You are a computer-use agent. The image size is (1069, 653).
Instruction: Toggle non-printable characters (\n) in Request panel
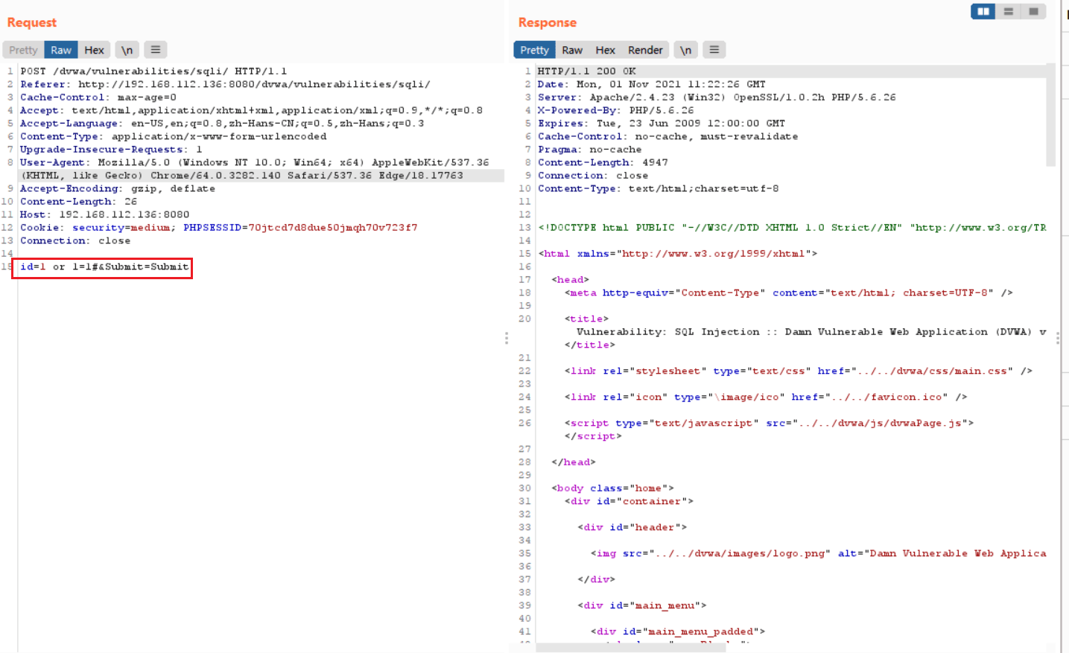(x=127, y=50)
